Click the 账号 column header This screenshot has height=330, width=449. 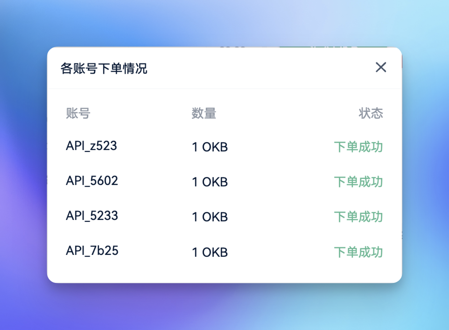coord(77,113)
